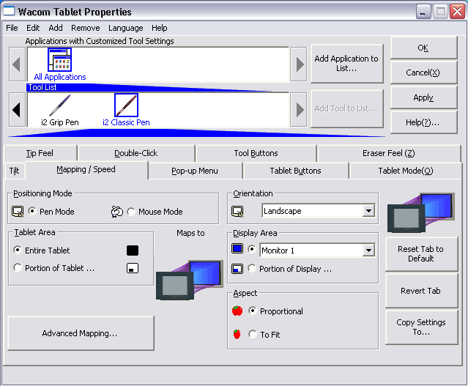Switch to the Tablet Mode tab

tap(406, 171)
